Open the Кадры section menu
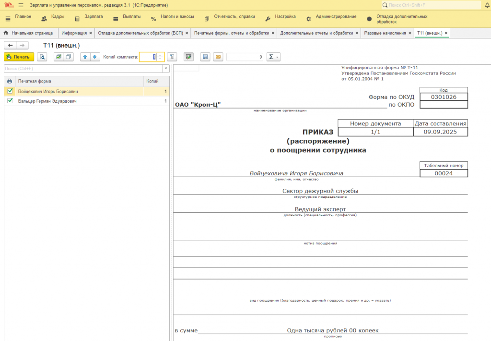 (x=53, y=17)
